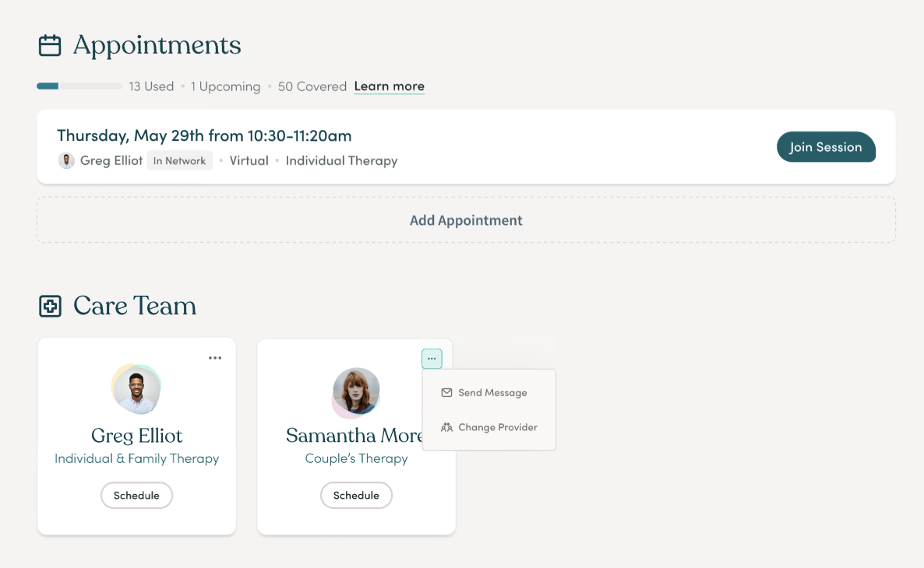Click Samantha's profile photo

(x=357, y=392)
